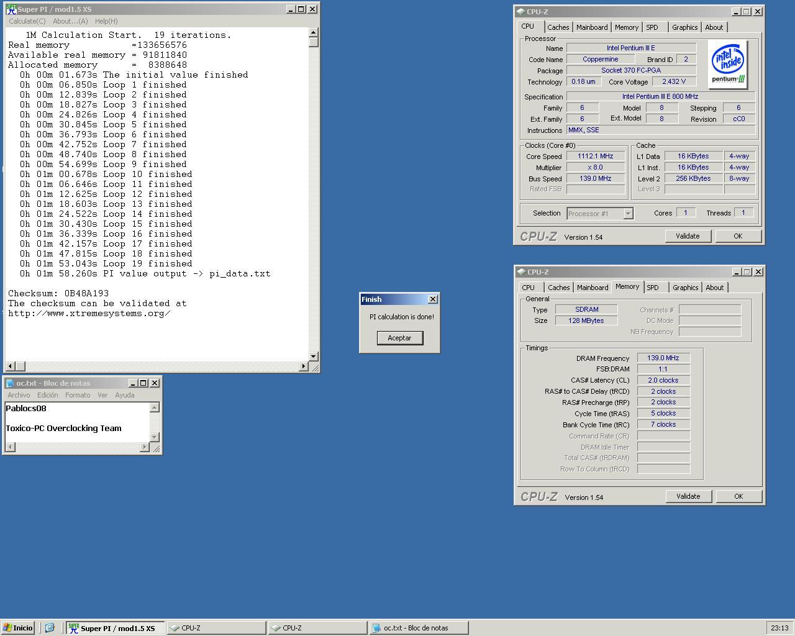Click Toxico-PC Overclocking Team text
This screenshot has width=795, height=636.
pyautogui.click(x=63, y=429)
